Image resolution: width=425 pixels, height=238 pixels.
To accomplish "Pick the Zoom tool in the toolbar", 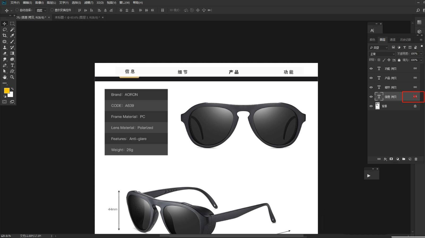I will [12, 77].
